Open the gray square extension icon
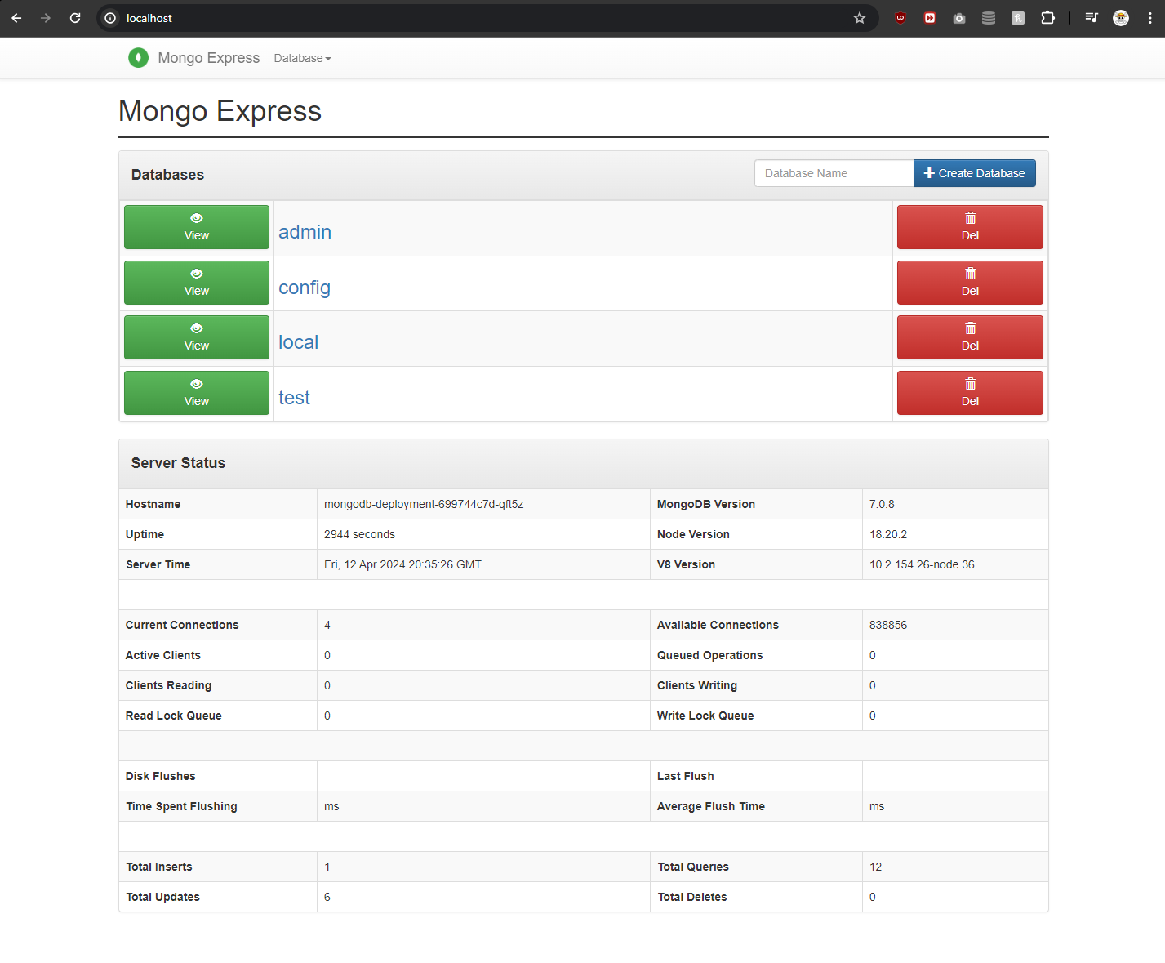The height and width of the screenshot is (963, 1165). click(1018, 18)
